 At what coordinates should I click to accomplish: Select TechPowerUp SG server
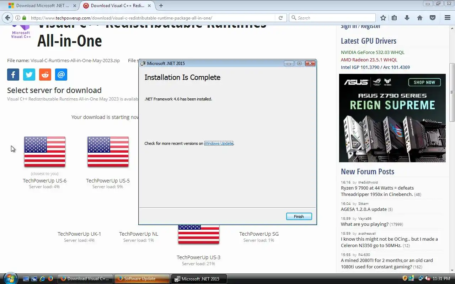(259, 234)
